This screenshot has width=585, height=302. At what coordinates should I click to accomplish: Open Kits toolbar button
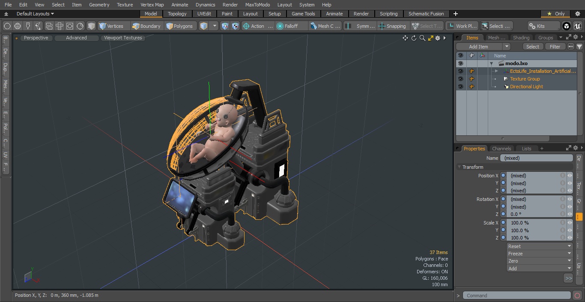click(x=543, y=26)
